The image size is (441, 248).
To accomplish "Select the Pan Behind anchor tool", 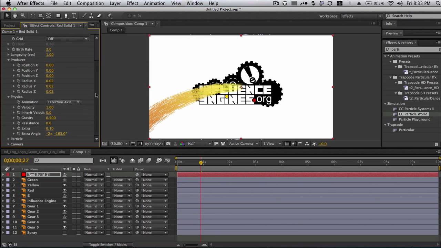I will point(49,16).
